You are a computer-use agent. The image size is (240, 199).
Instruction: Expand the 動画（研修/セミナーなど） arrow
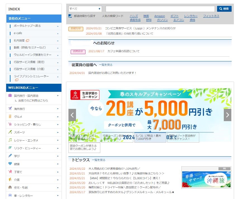pyautogui.click(x=58, y=48)
